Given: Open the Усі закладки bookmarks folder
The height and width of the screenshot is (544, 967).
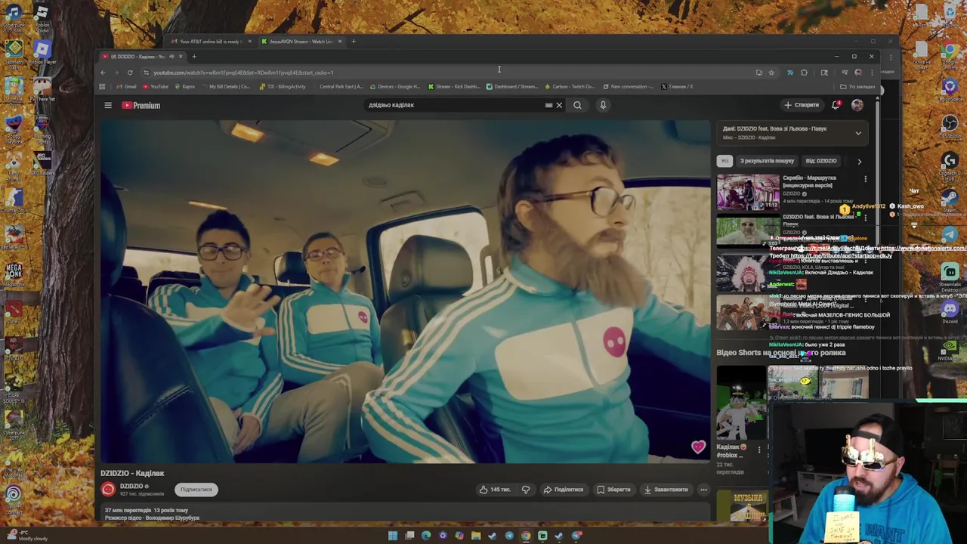Looking at the screenshot, I should pos(857,86).
